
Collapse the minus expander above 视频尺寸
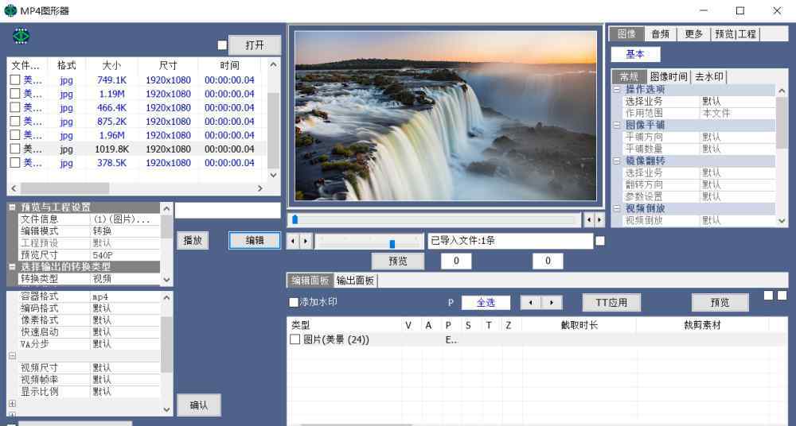point(12,356)
